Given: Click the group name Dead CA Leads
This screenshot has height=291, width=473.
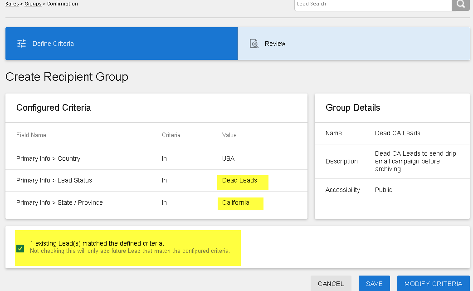Looking at the screenshot, I should point(397,133).
